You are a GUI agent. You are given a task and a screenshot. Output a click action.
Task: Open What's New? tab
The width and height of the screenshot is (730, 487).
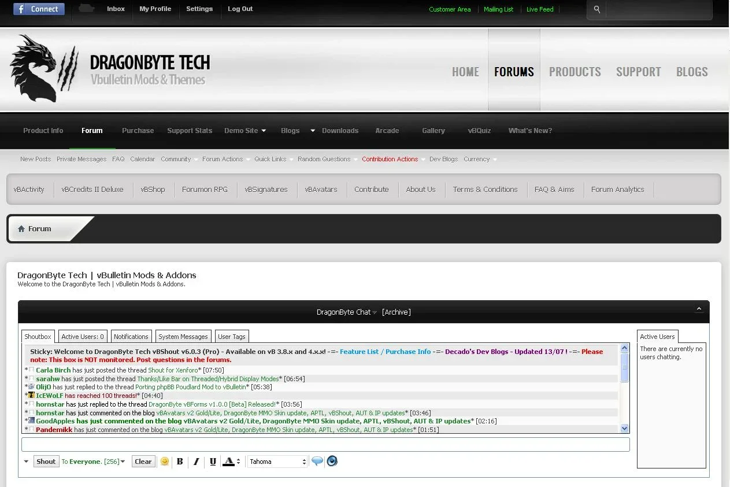(530, 131)
